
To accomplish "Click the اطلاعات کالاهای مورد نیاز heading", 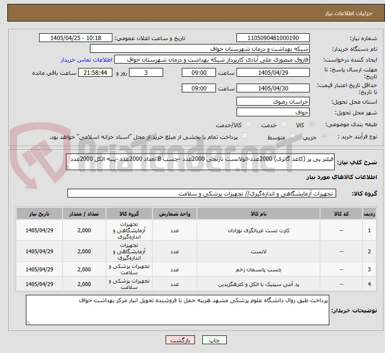I will [342, 177].
